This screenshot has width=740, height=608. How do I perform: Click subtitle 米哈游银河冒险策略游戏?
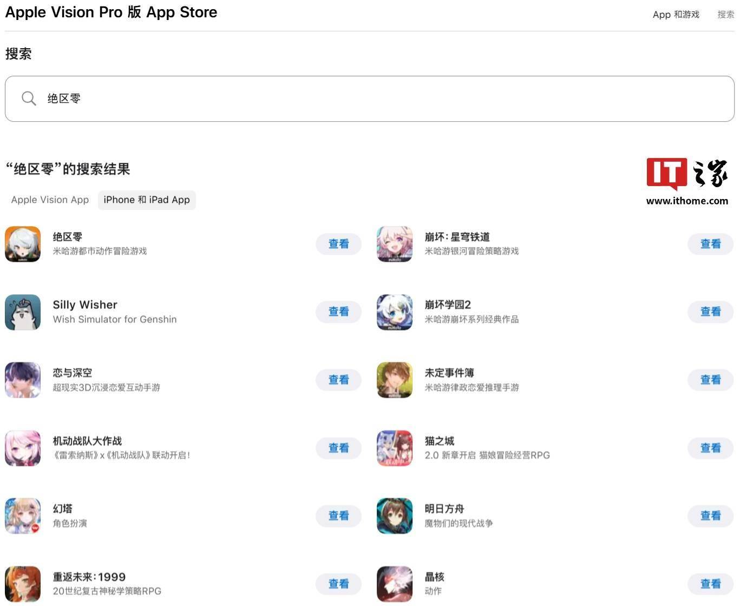pyautogui.click(x=471, y=251)
